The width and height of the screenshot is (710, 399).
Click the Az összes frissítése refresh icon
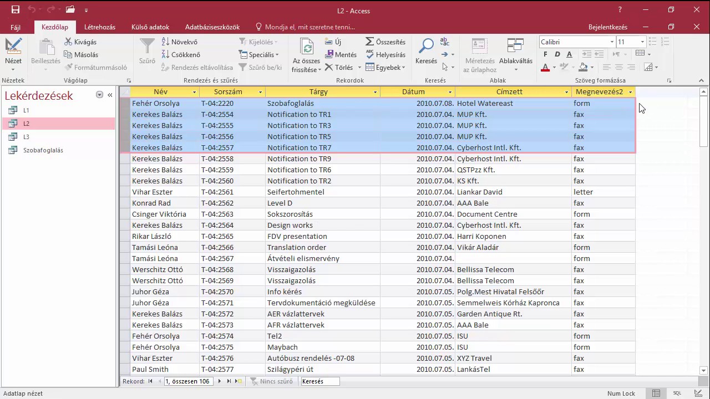point(306,47)
